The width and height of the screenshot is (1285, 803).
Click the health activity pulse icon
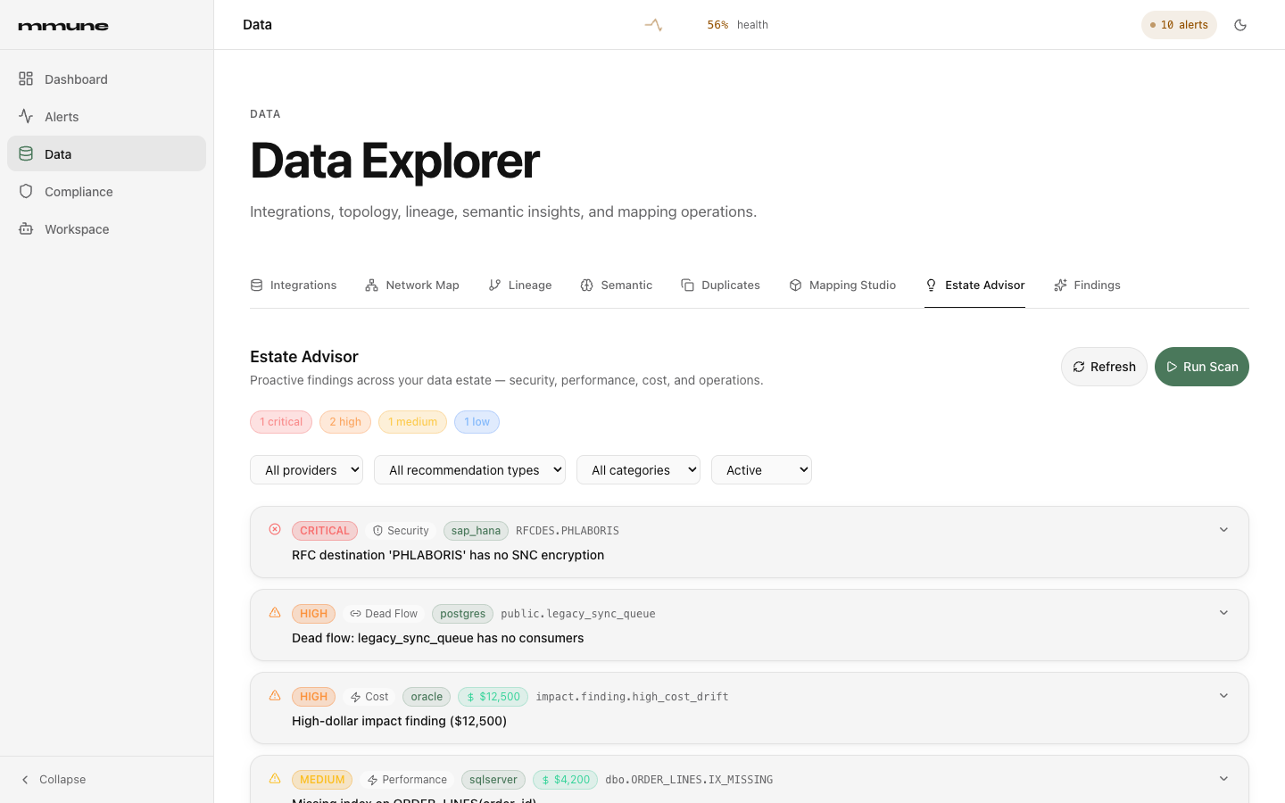(x=653, y=25)
